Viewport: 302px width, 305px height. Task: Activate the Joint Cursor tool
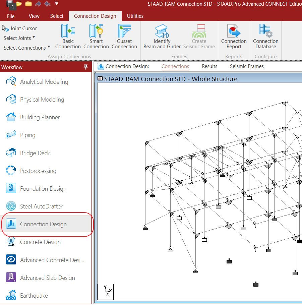click(19, 28)
